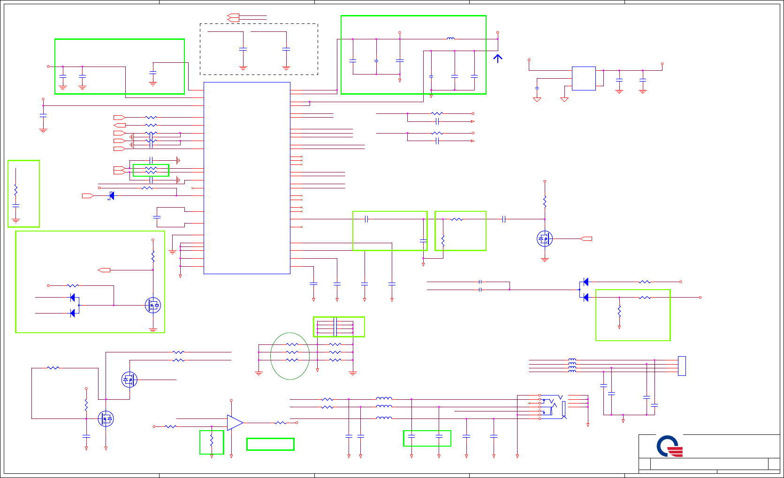Select the inductor on the top right power rail

coord(451,38)
